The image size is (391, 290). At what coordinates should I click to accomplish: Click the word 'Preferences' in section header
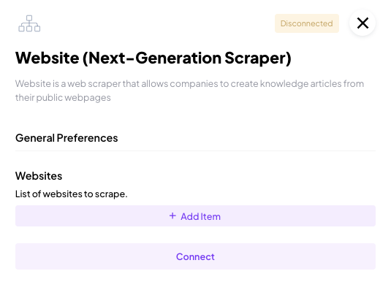click(x=87, y=138)
